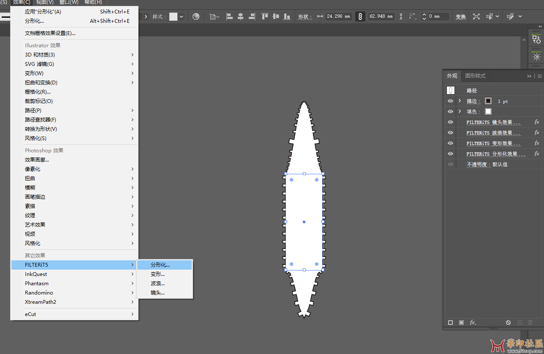Click the 不透明度 opacity link

[478, 165]
